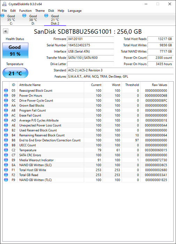Open the File menu
The image size is (176, 244).
[x=5, y=10]
